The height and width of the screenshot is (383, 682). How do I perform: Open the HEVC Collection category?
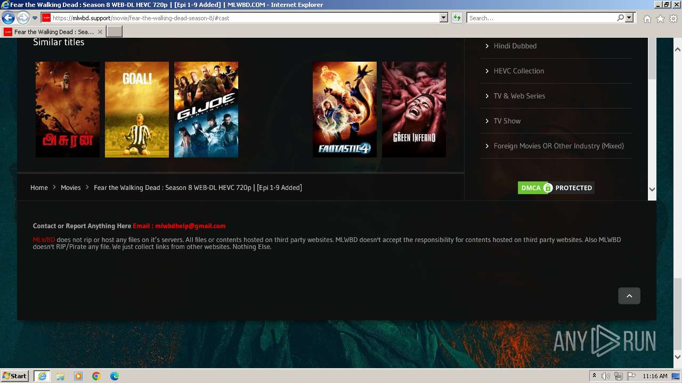(518, 71)
